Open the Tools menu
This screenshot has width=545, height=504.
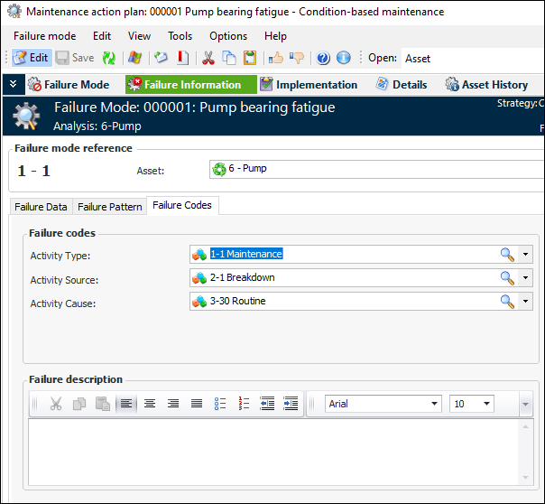pyautogui.click(x=180, y=36)
